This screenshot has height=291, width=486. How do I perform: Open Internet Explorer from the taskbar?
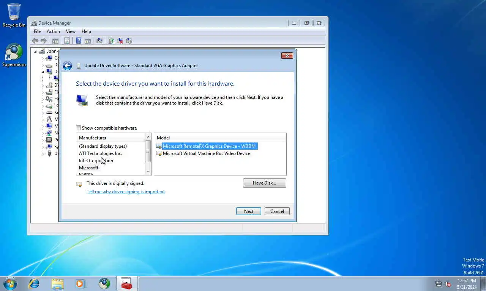pos(34,283)
